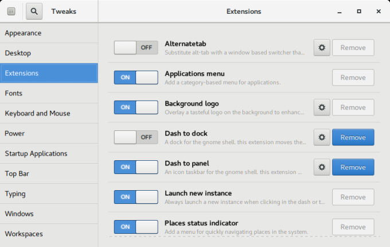Click the search magnifier icon

(34, 11)
